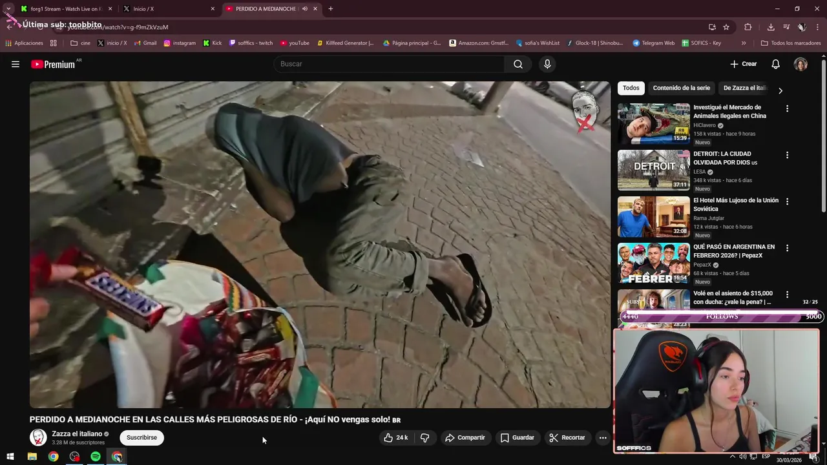The height and width of the screenshot is (465, 827).
Task: Start voice search with the microphone
Action: [x=547, y=64]
